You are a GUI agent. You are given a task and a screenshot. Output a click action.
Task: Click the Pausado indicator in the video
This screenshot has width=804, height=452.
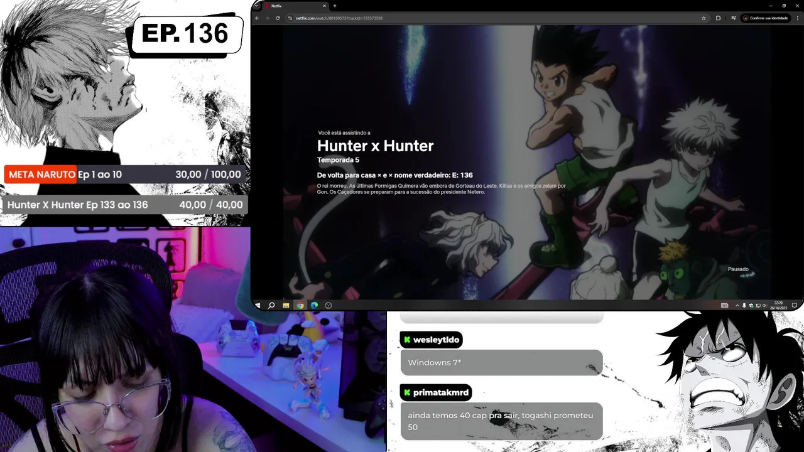[738, 269]
